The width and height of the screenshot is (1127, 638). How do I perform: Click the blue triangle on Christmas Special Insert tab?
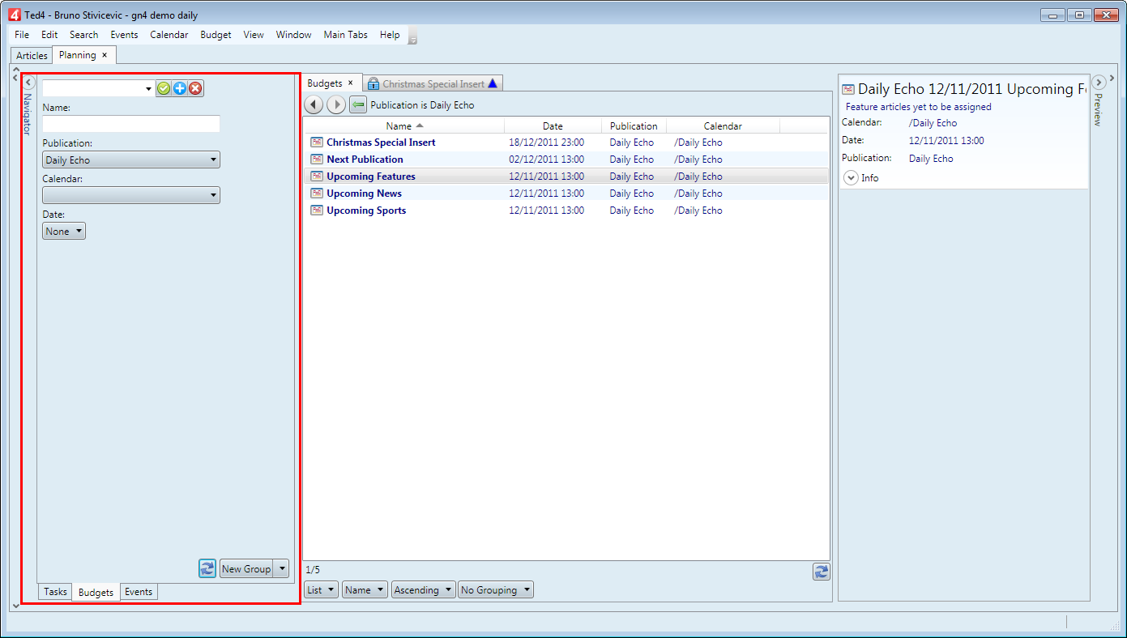[493, 83]
